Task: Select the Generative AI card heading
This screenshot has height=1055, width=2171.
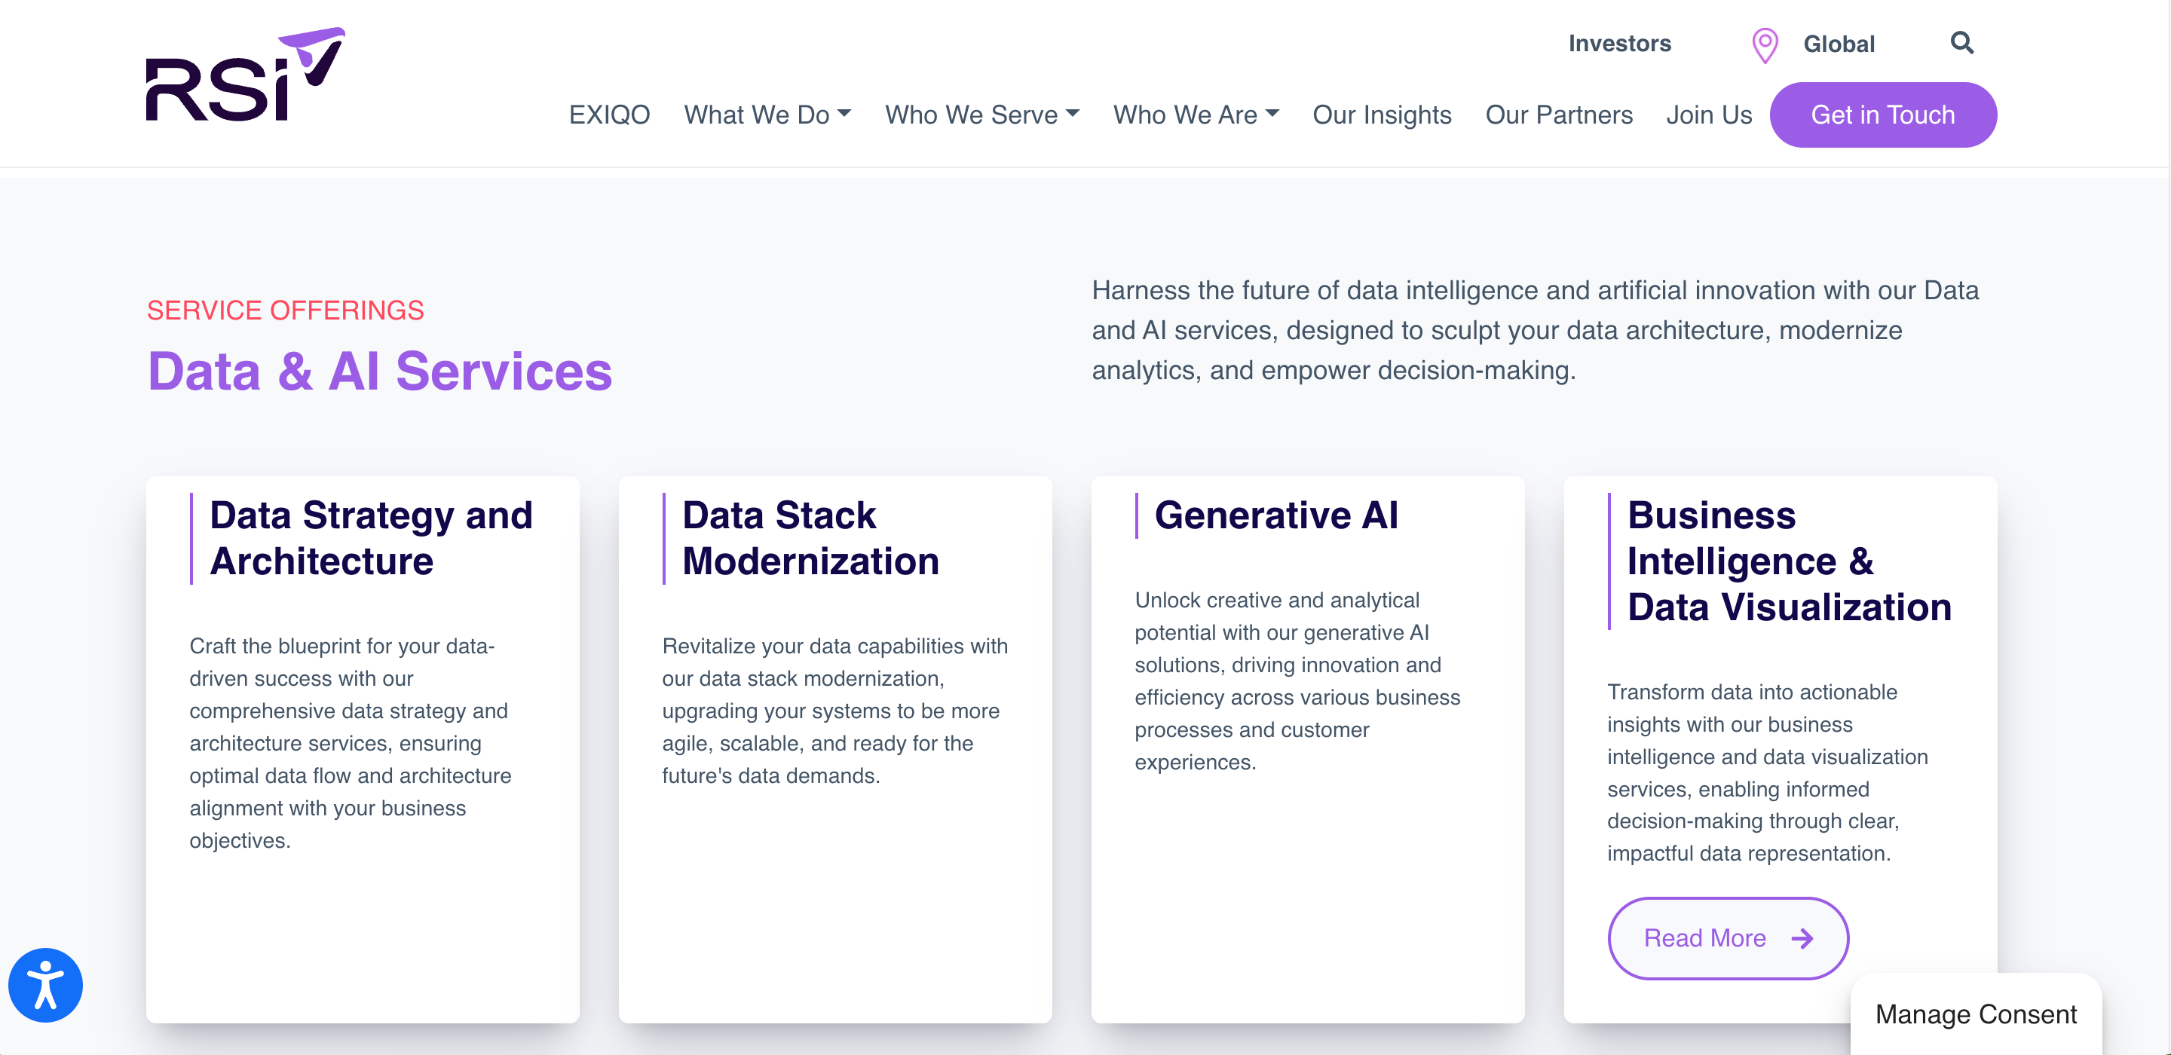Action: point(1276,515)
